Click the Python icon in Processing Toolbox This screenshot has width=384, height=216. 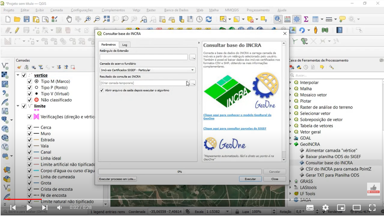click(299, 67)
